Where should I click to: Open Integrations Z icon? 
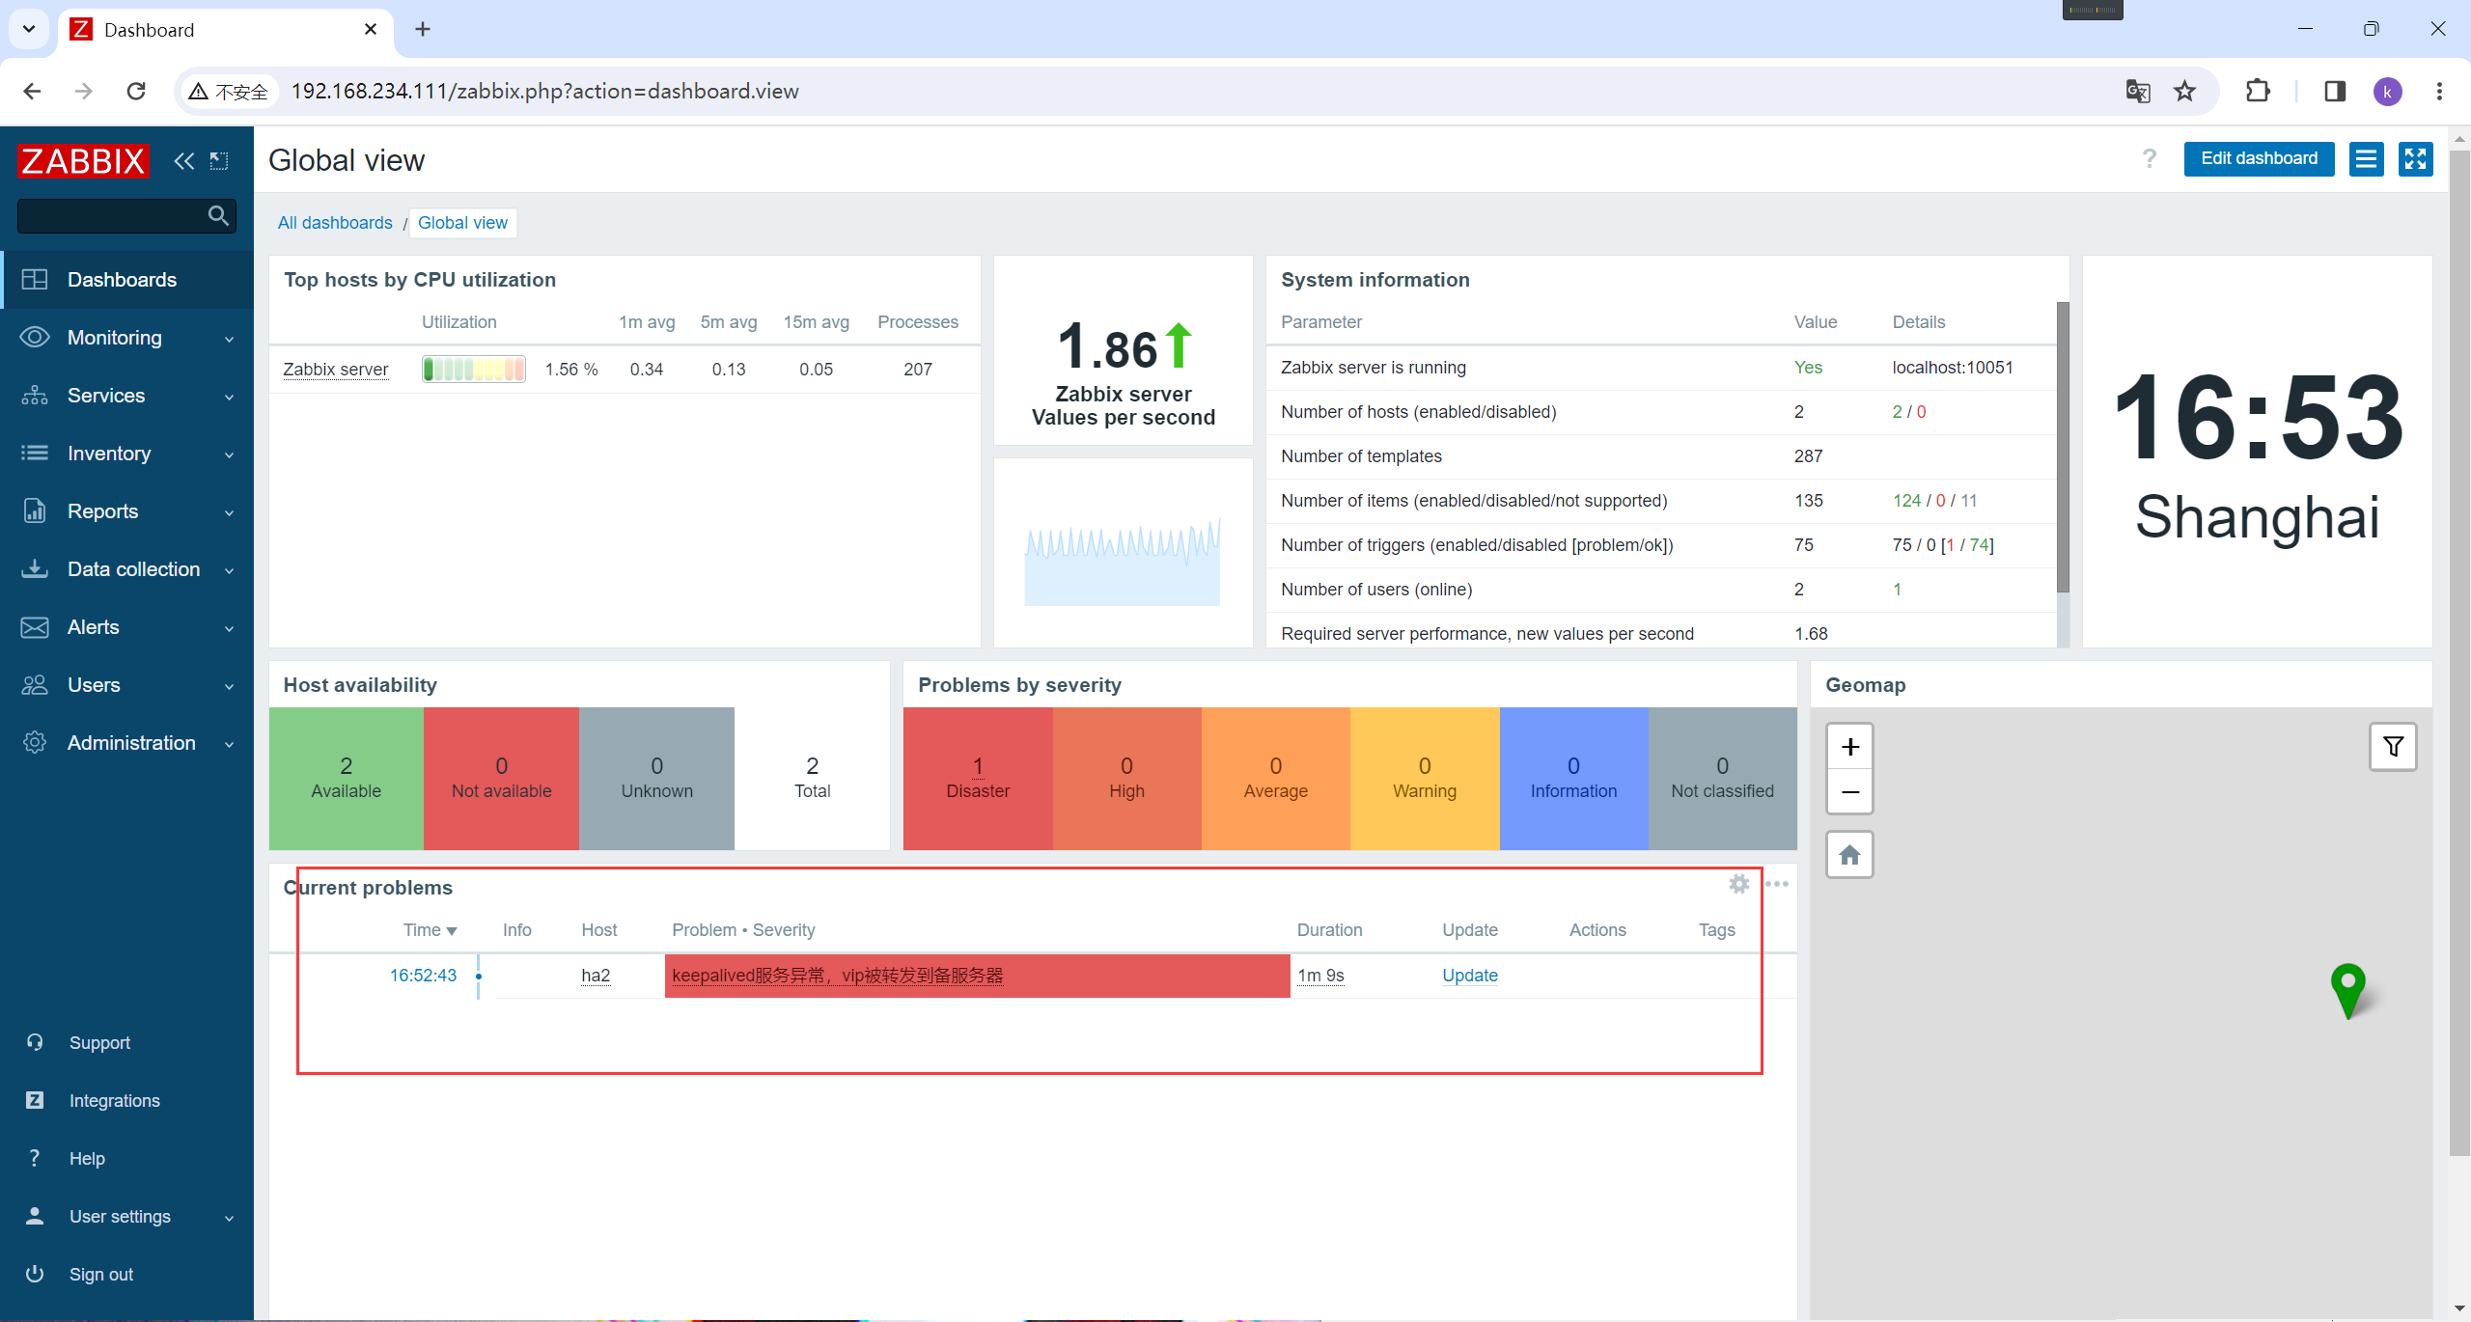pyautogui.click(x=35, y=1100)
